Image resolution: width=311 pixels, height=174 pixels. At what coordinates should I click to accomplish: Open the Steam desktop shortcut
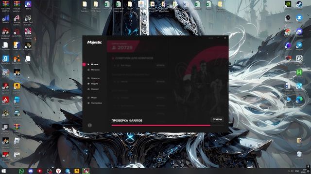[299, 5]
